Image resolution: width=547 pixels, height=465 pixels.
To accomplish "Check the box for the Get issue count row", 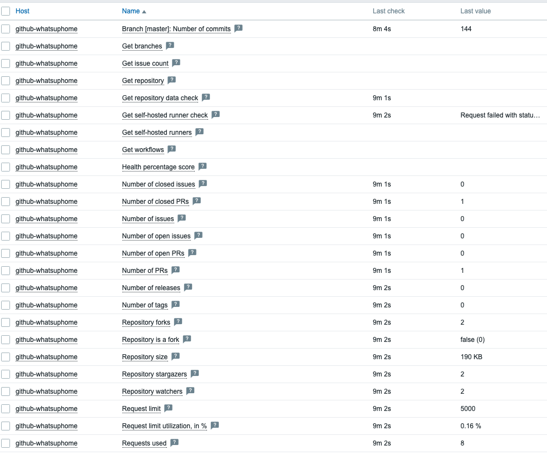I will 6,63.
